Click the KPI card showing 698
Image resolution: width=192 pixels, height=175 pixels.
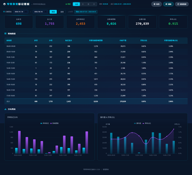pyautogui.click(x=19, y=22)
